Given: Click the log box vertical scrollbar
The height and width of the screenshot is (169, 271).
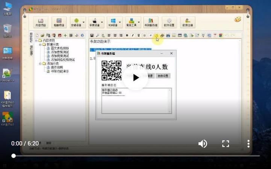Looking at the screenshot, I should 170,101.
